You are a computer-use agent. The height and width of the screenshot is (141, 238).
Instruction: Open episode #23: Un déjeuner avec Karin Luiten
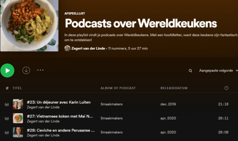tap(59, 102)
